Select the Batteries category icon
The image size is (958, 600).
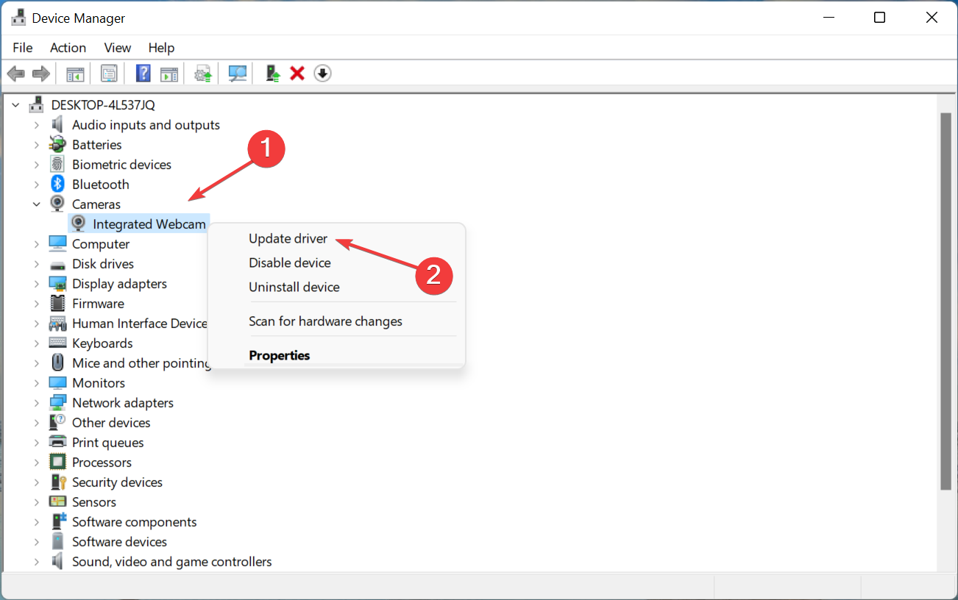[57, 144]
